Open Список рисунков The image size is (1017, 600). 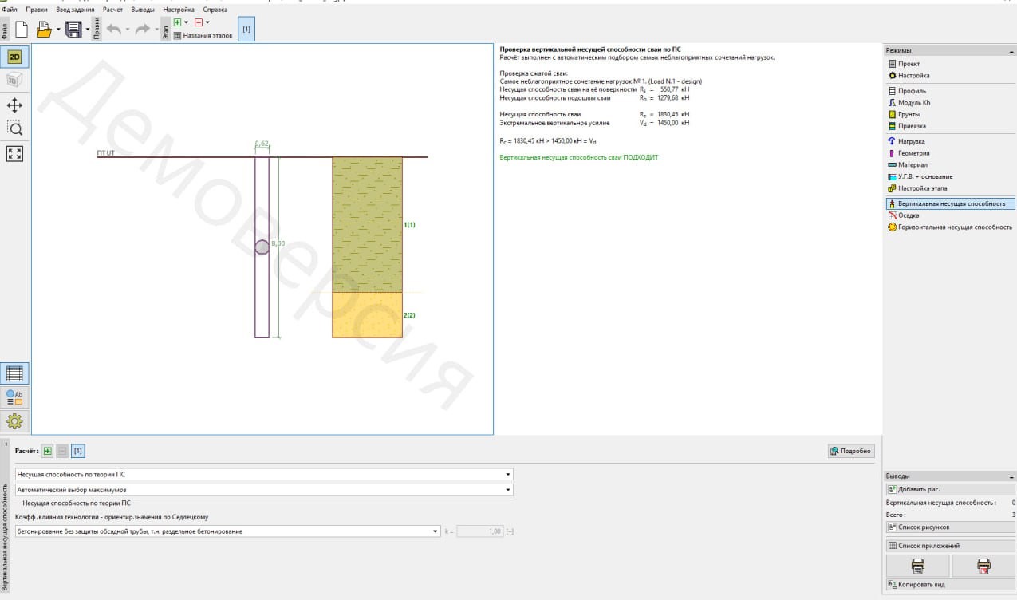[x=950, y=527]
